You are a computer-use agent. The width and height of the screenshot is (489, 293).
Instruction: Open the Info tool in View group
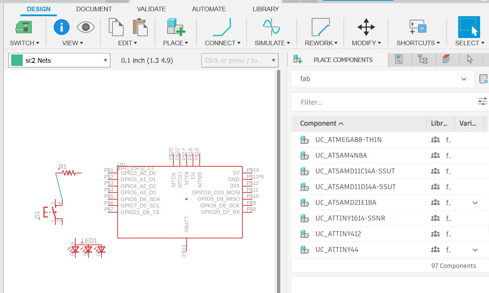pyautogui.click(x=61, y=27)
